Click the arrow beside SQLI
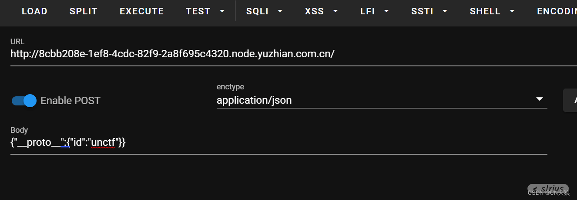 pos(280,11)
